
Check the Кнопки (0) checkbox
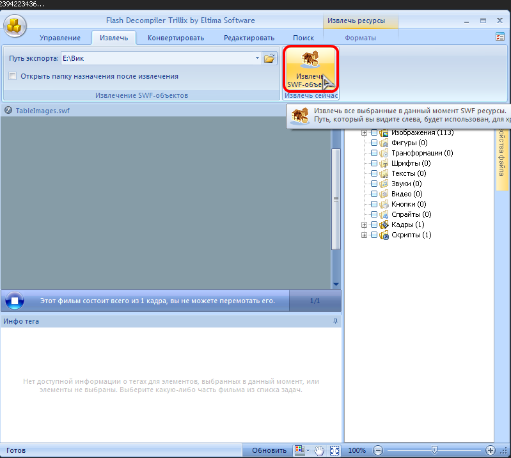[x=374, y=204]
